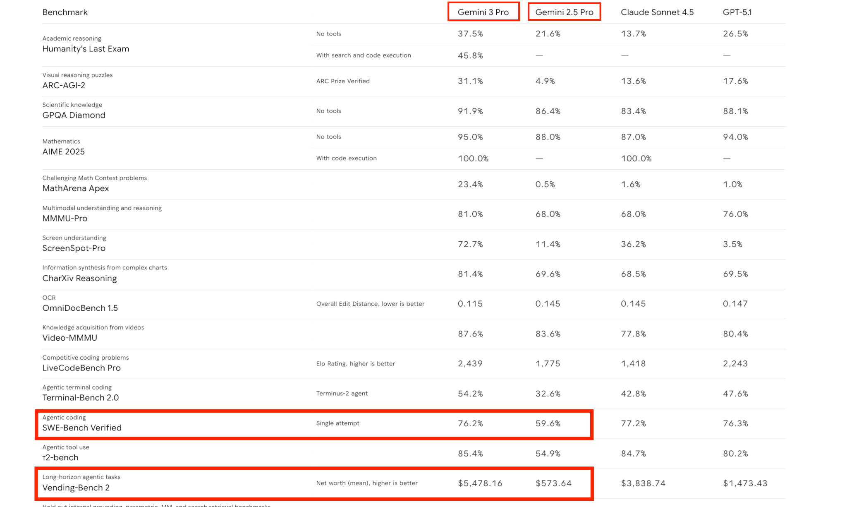Select the LiveCodeBench Pro benchmark name
This screenshot has width=847, height=507.
point(81,368)
